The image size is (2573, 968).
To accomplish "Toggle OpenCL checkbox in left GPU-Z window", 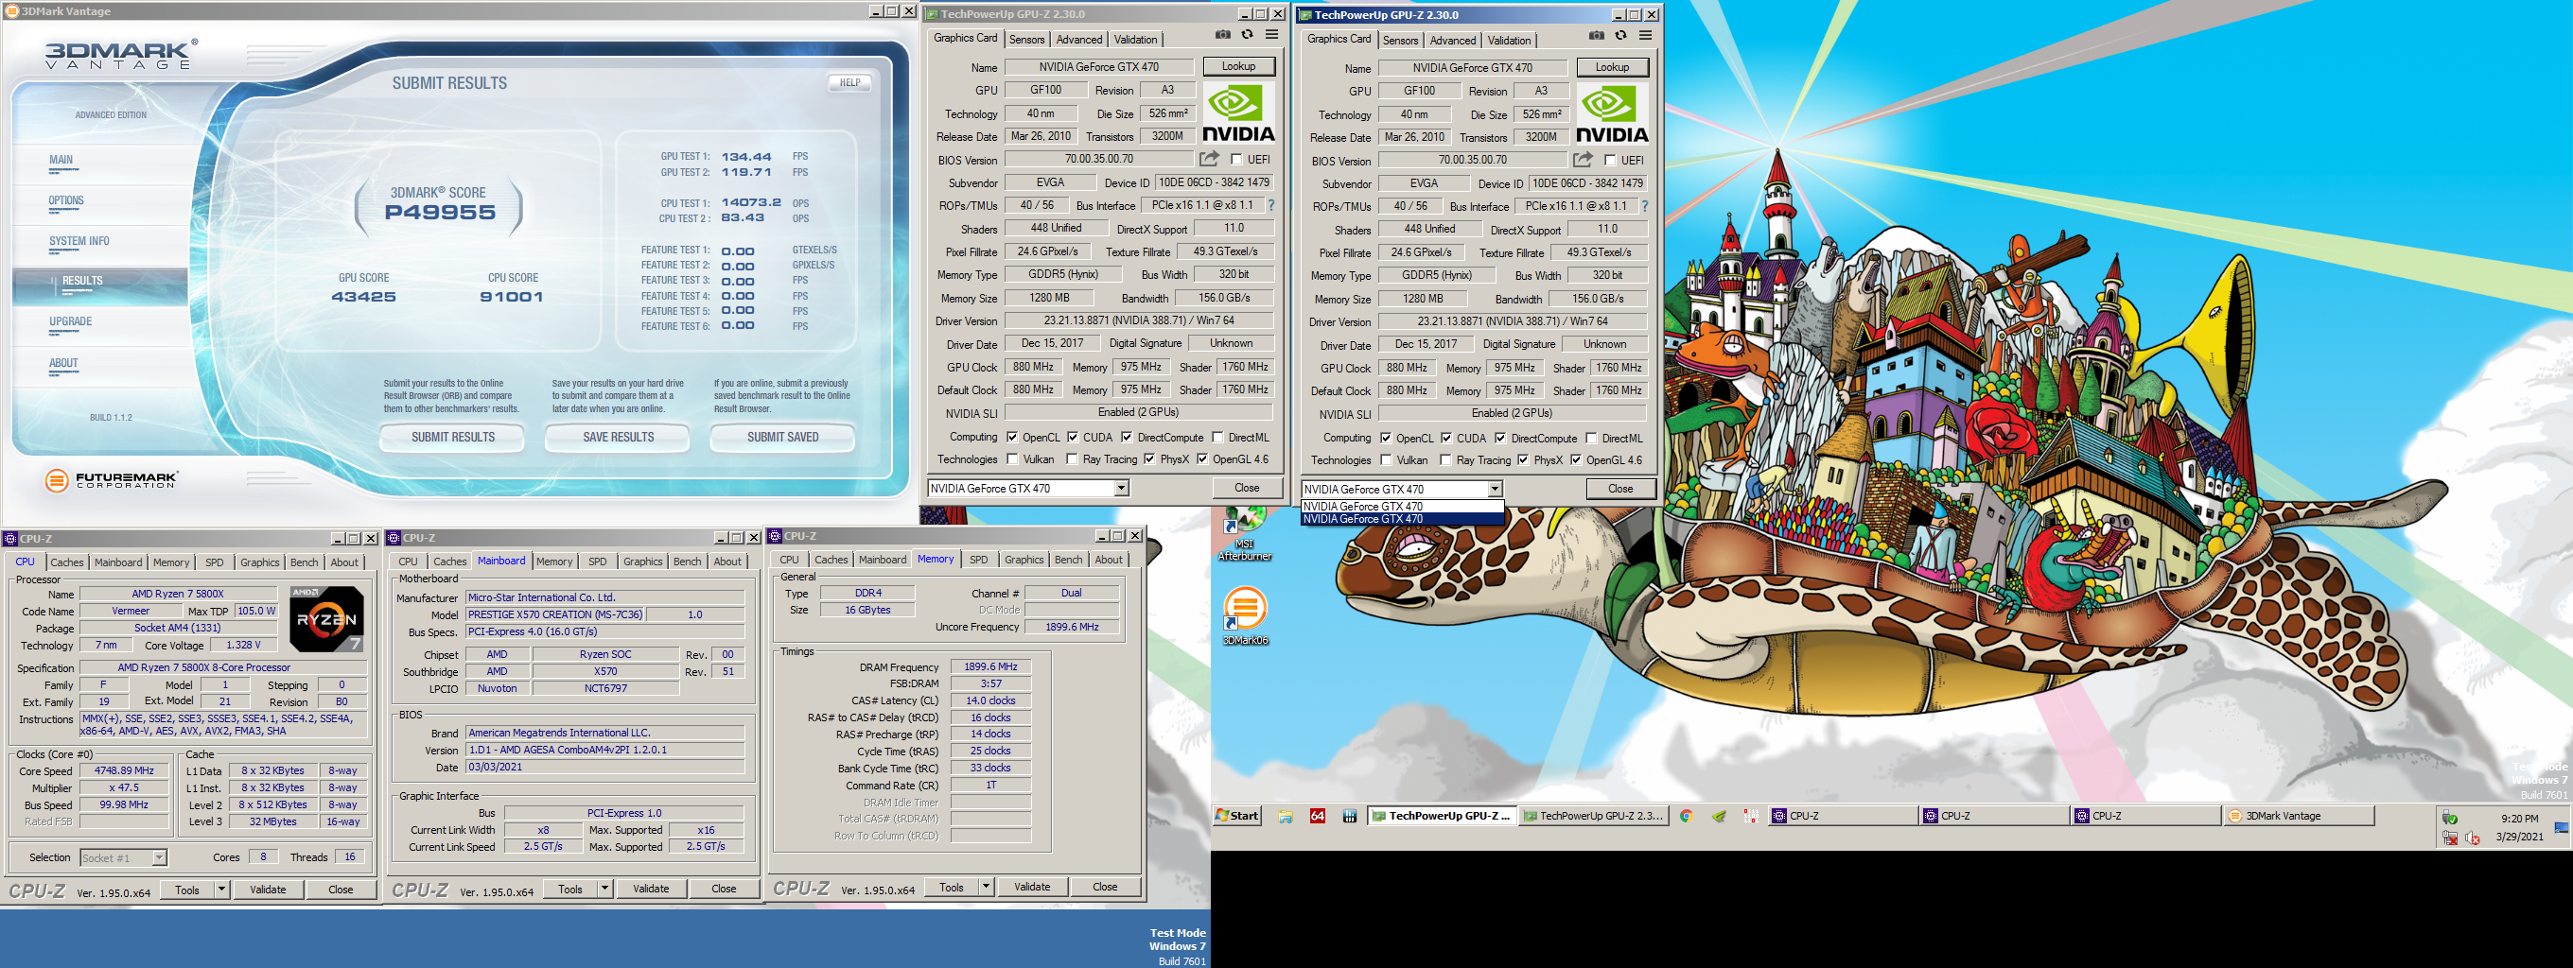I will click(1012, 437).
